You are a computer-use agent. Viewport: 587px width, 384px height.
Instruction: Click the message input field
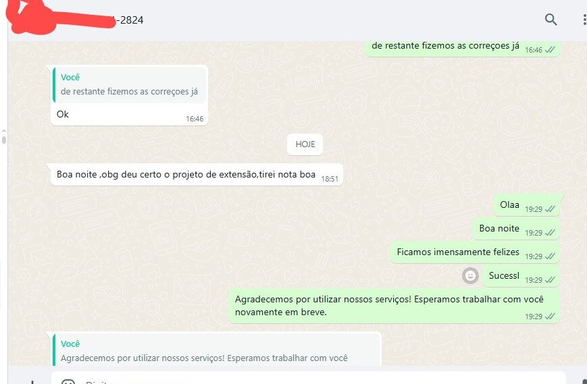click(308, 379)
